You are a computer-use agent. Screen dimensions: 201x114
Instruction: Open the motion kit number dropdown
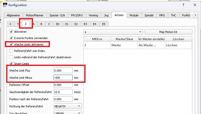pyautogui.click(x=113, y=32)
